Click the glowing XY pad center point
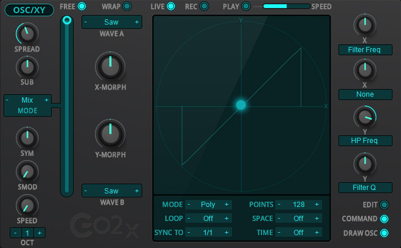The height and width of the screenshot is (248, 401). pos(241,105)
